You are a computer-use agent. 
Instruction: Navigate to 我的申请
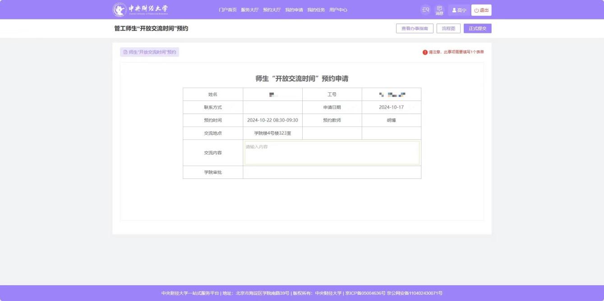(x=294, y=10)
